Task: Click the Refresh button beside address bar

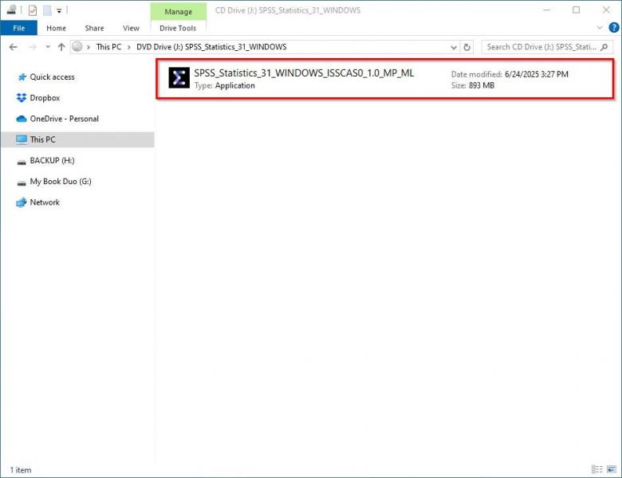Action: 467,47
